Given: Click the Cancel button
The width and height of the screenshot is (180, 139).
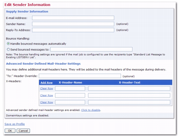Looking at the screenshot, I should pyautogui.click(x=23, y=131).
